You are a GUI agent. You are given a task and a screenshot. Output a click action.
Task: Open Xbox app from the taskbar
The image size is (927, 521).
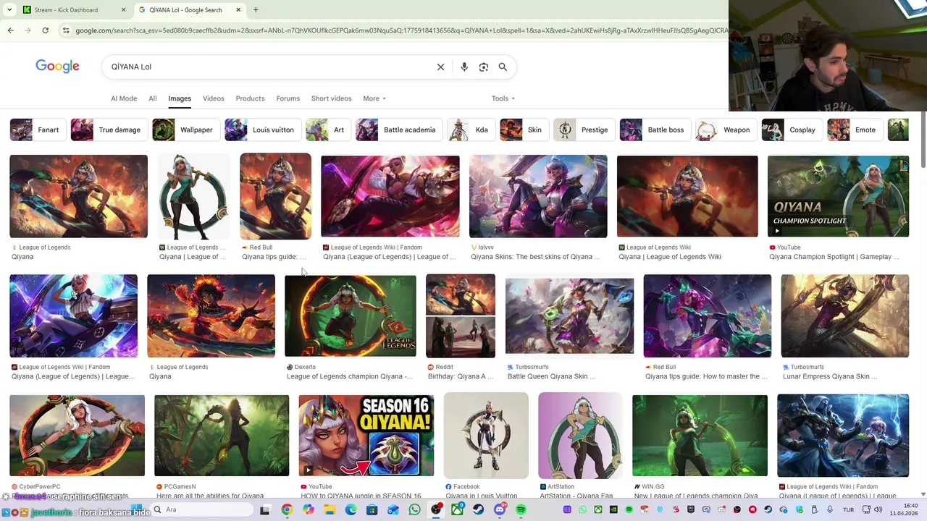point(457,509)
